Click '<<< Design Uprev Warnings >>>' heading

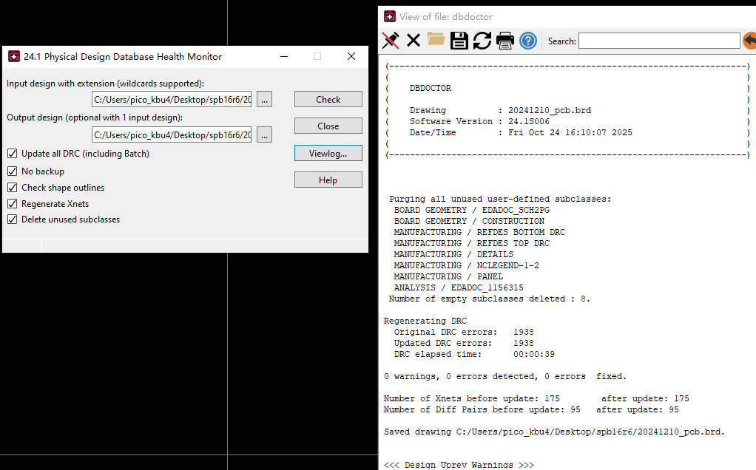pyautogui.click(x=459, y=465)
